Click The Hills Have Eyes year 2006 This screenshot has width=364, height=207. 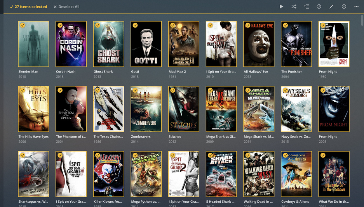(x=22, y=142)
